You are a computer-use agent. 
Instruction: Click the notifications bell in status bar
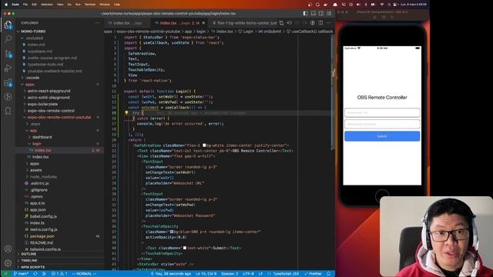[329, 274]
